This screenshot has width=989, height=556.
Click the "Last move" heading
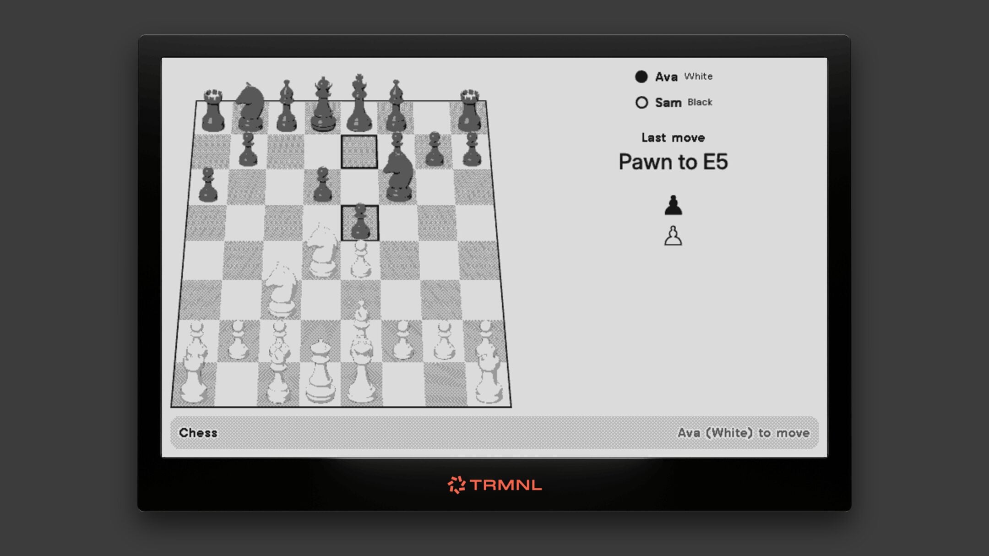click(x=673, y=137)
